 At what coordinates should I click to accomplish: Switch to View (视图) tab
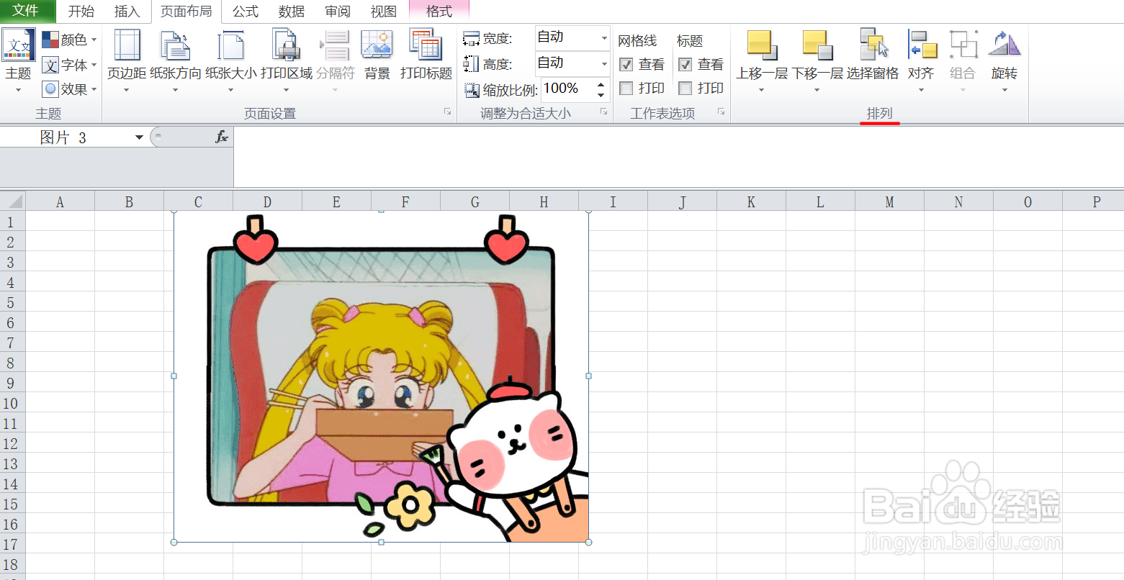384,12
